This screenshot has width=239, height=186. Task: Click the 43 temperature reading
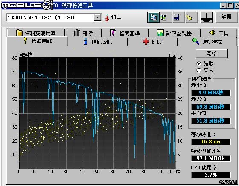point(116,17)
